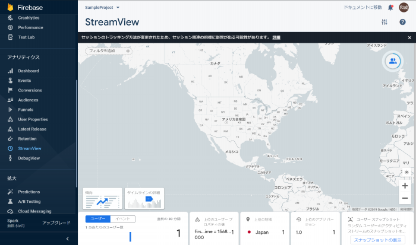Image resolution: width=416 pixels, height=245 pixels.
Task: Dismiss the session tracking banner
Action: [409, 37]
